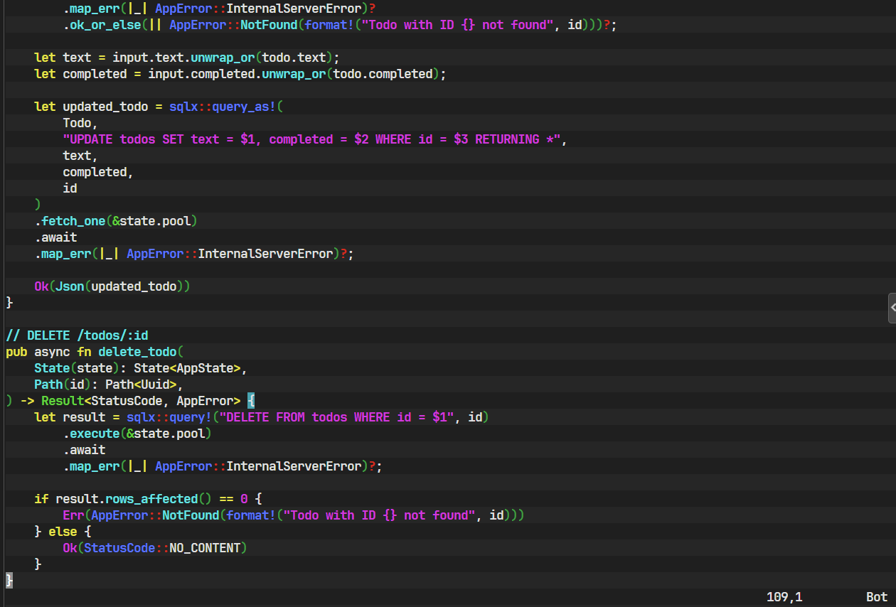Click the highlighted opening brace after AppError>
896x607 pixels.
(x=251, y=401)
